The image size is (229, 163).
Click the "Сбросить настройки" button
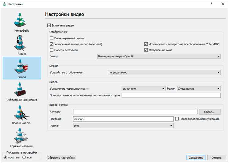pos(61,158)
